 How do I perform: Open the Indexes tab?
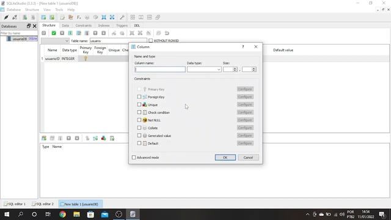tap(104, 26)
